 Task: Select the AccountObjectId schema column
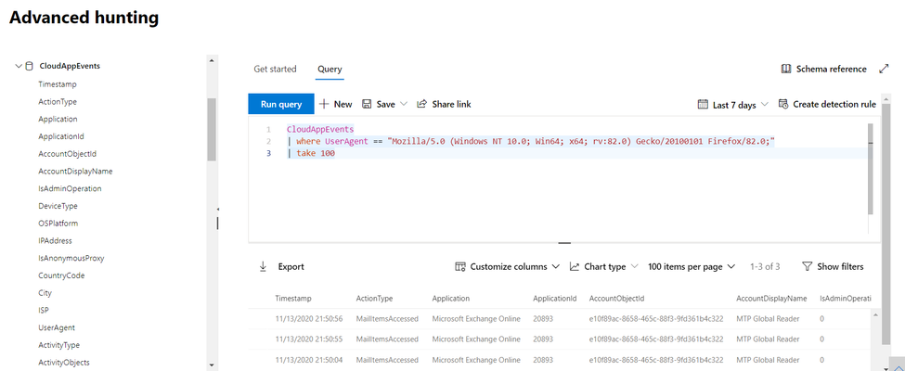point(67,154)
